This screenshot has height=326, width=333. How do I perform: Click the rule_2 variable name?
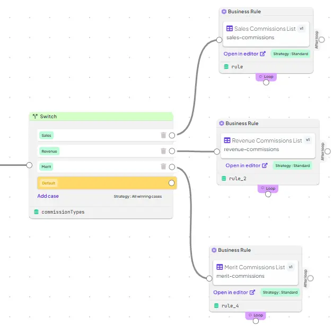pos(238,179)
